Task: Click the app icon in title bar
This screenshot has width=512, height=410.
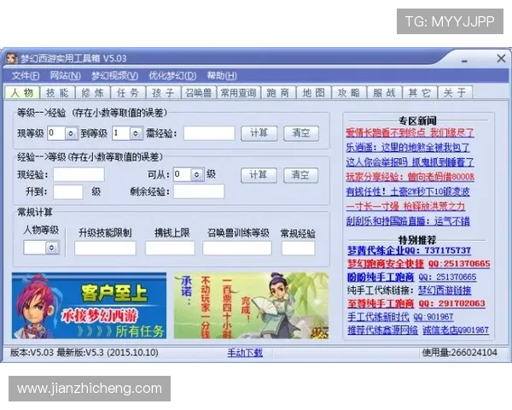Action: pos(12,58)
